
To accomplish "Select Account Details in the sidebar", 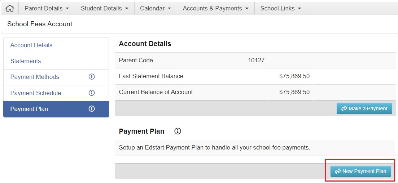I will point(31,45).
